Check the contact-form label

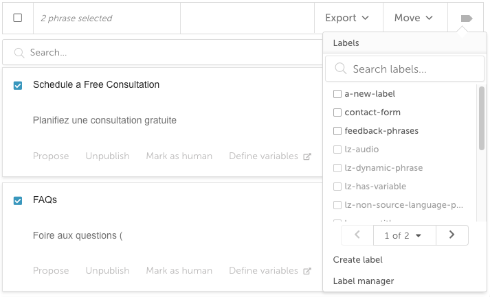337,112
